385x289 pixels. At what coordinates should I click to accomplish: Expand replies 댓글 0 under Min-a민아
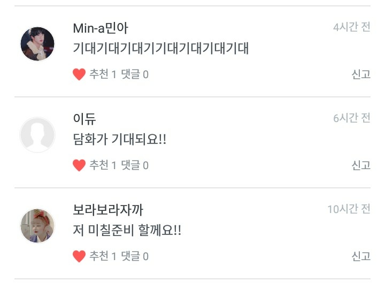click(135, 75)
